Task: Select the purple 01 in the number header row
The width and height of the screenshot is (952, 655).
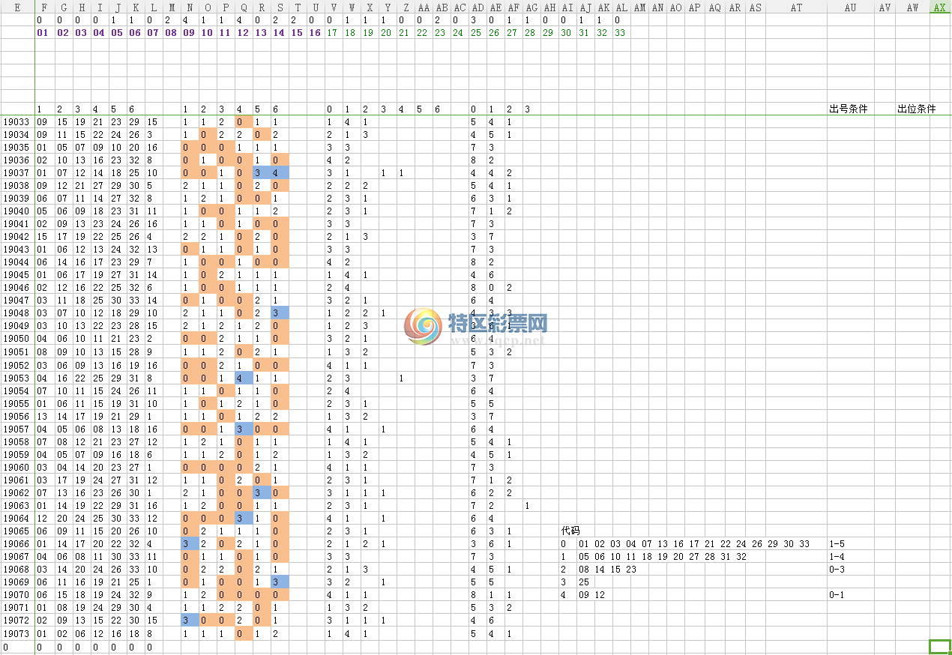Action: (x=43, y=33)
